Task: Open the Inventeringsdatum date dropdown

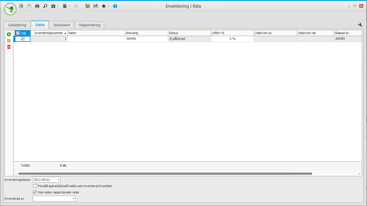Action: pos(58,180)
